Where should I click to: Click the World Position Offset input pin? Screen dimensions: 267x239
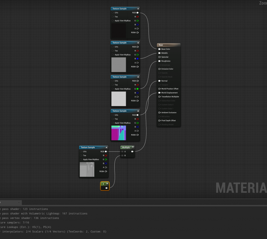[x=159, y=89]
